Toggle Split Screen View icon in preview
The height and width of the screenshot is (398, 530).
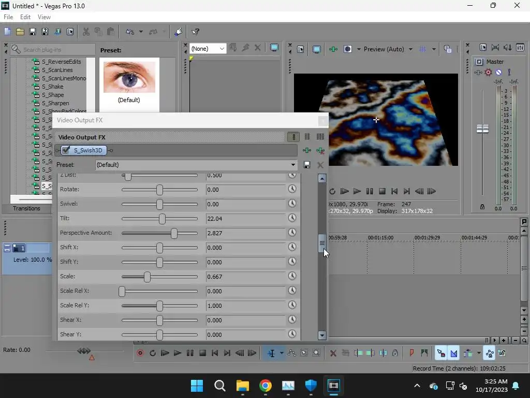point(347,49)
